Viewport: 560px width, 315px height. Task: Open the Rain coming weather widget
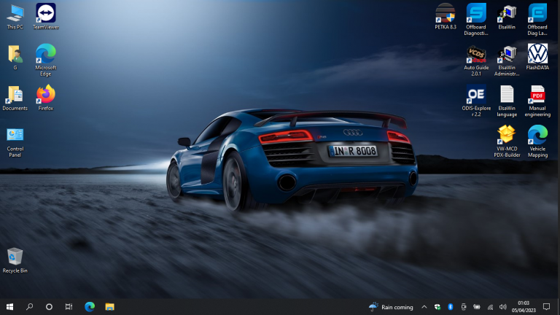tap(392, 307)
